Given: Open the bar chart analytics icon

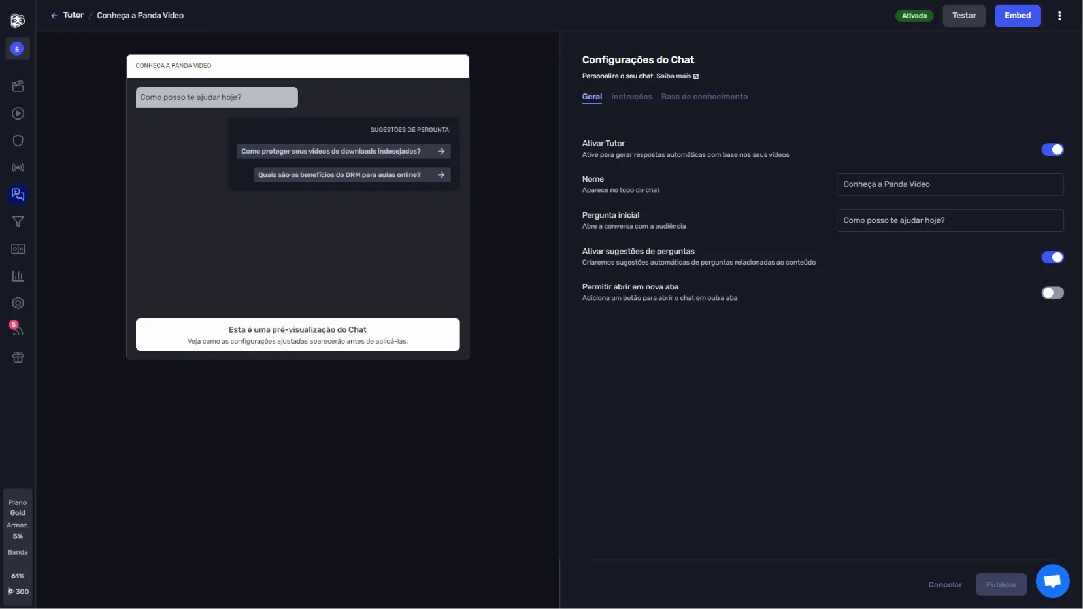Looking at the screenshot, I should point(18,276).
